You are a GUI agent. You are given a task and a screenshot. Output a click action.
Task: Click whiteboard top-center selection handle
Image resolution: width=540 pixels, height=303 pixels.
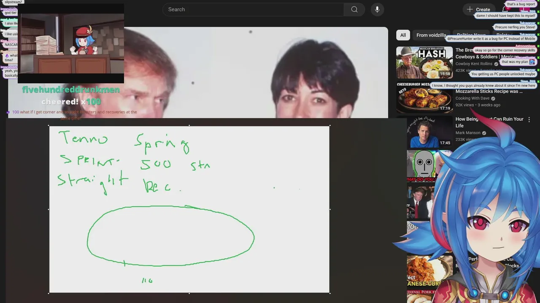[x=189, y=125]
